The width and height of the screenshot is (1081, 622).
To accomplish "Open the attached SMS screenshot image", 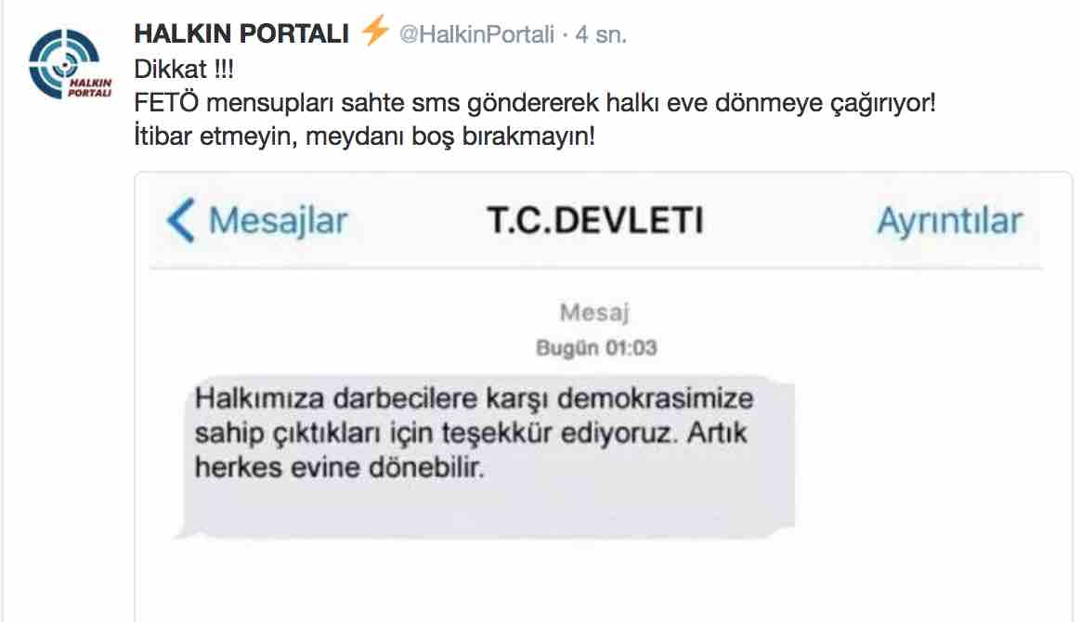I will coord(604,396).
